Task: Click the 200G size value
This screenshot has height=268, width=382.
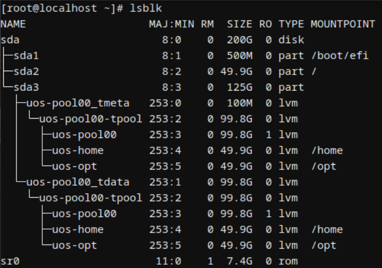Action: tap(239, 40)
